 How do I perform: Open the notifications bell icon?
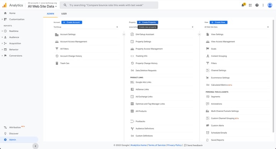tap(243, 5)
